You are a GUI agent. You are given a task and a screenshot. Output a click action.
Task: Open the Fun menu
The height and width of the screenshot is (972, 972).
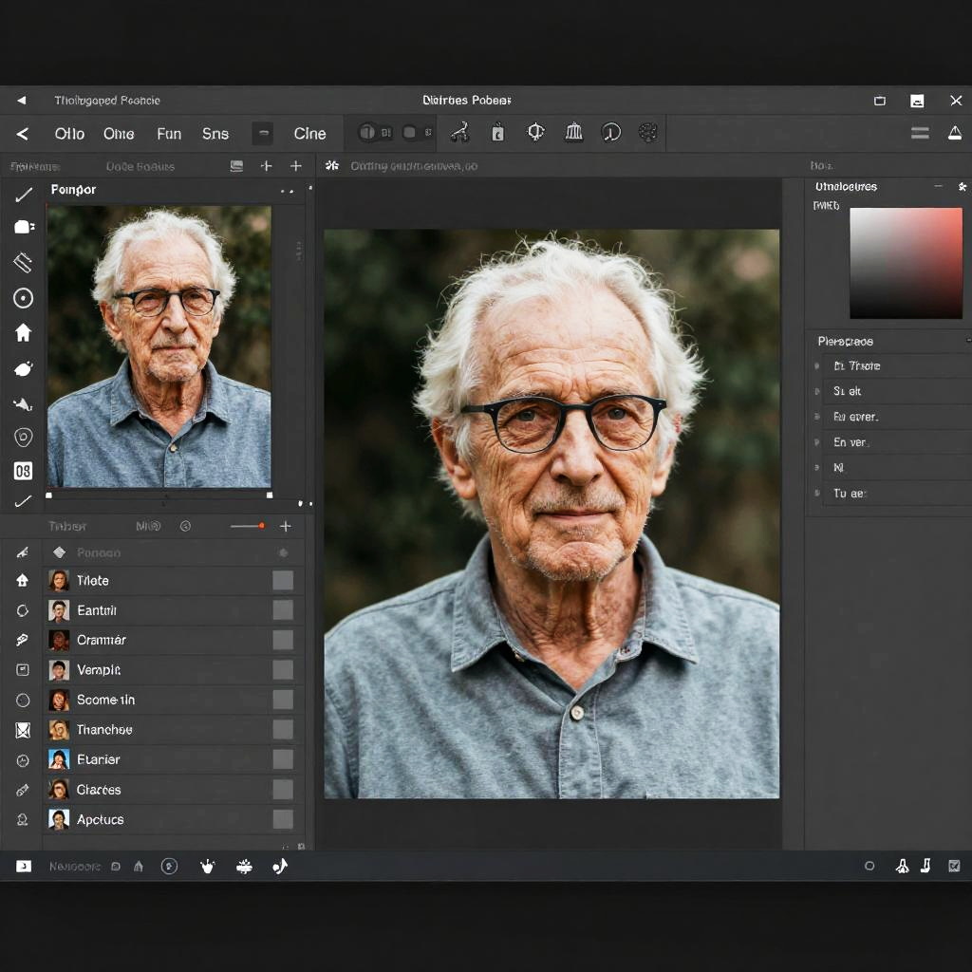pyautogui.click(x=169, y=134)
